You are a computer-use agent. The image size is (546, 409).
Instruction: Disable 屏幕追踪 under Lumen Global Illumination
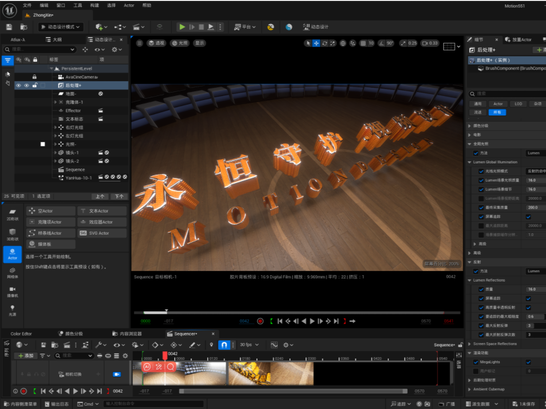tap(528, 216)
